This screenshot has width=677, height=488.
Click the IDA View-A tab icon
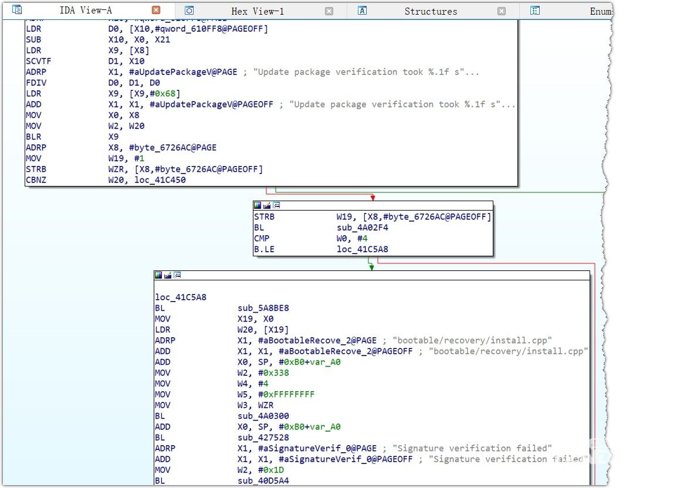tap(18, 10)
